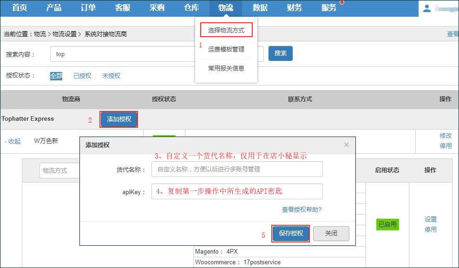Click the apiKey input field
459x268 pixels.
click(237, 191)
